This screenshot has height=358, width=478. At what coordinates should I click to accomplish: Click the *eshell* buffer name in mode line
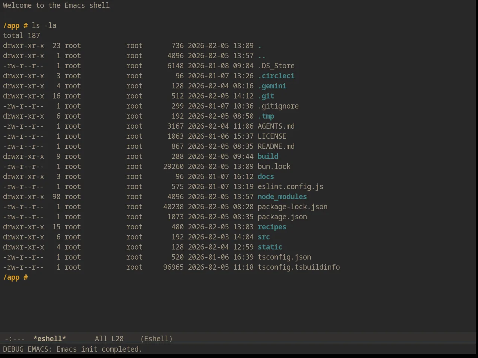tap(50, 339)
